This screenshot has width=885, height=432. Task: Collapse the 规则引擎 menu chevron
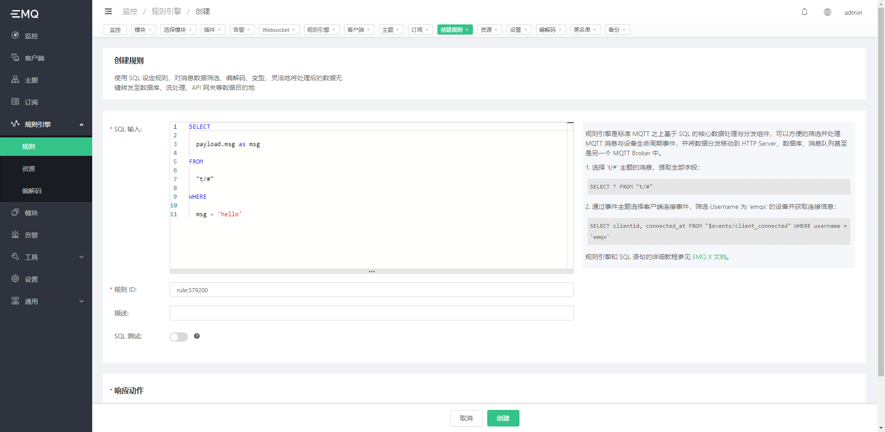coord(82,124)
